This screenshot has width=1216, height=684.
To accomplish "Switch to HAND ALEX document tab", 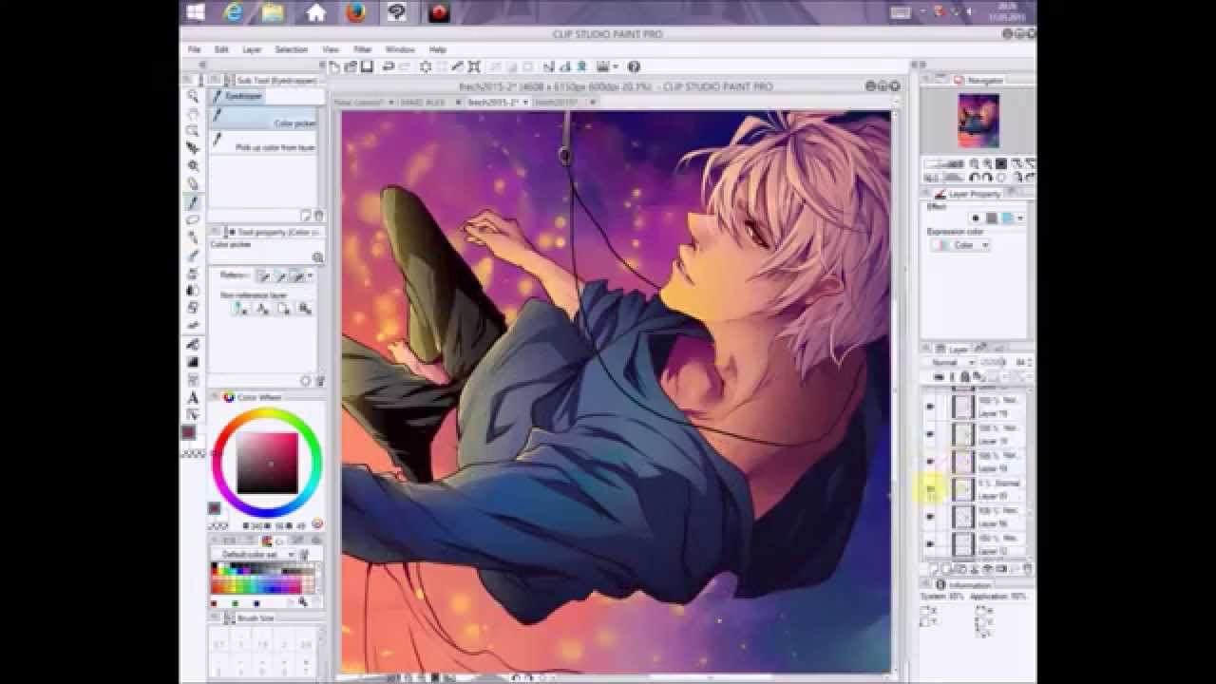I will click(423, 102).
